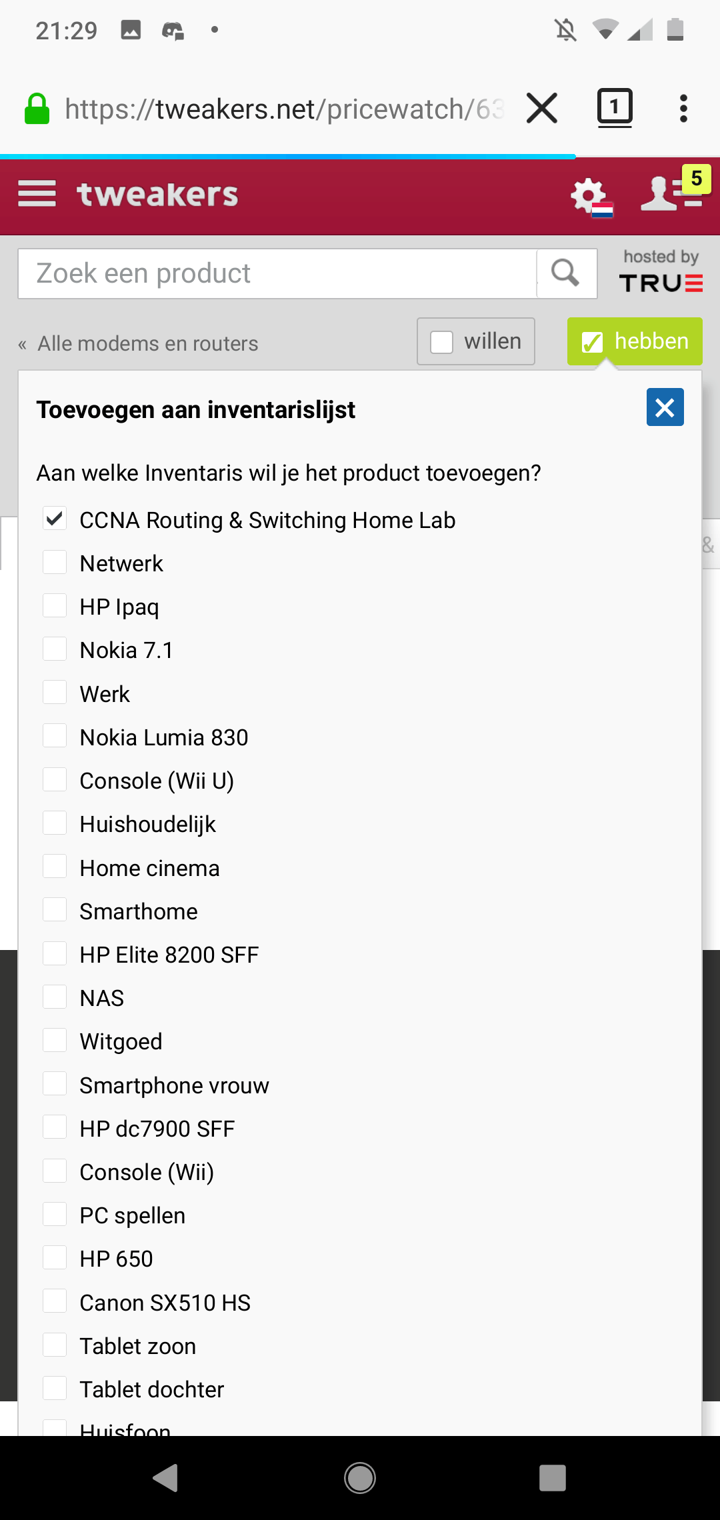This screenshot has width=720, height=1520.
Task: Open user profile notifications icon
Action: point(671,194)
